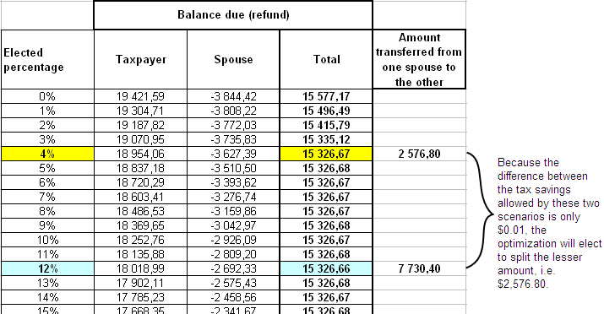Select the transferred amount 7 730,40

pyautogui.click(x=419, y=268)
